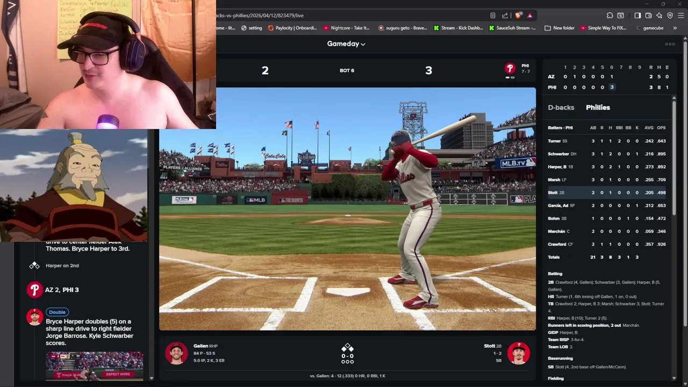Click the bases and count diamond indicator
The height and width of the screenshot is (387, 688).
[x=347, y=354]
